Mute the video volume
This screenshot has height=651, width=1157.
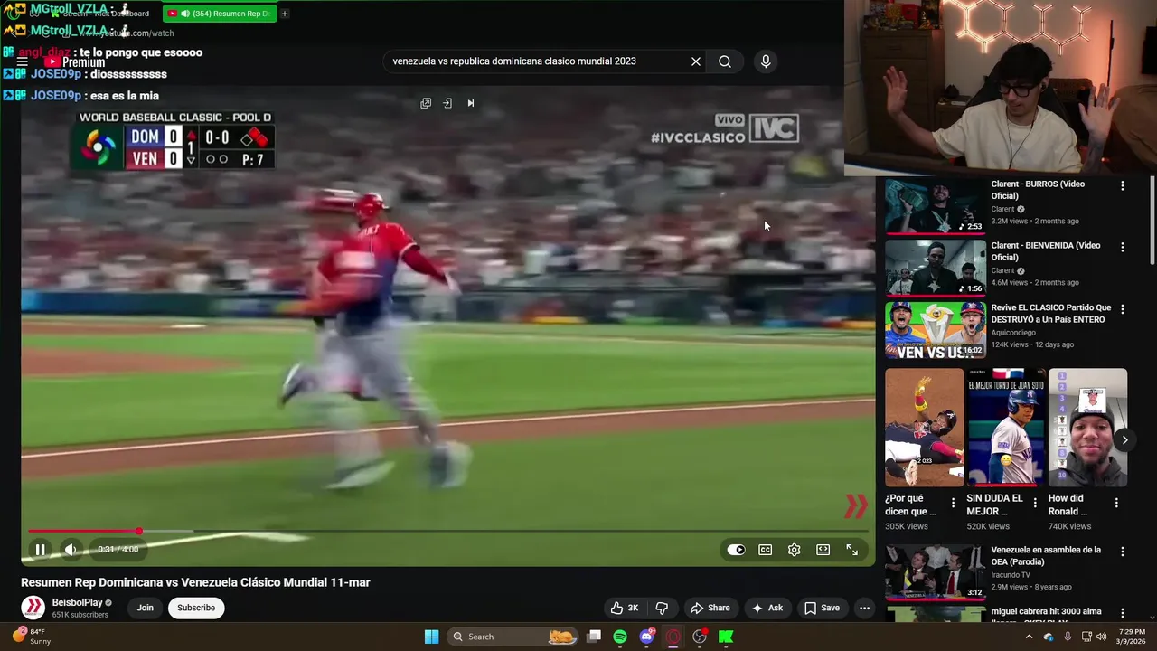click(71, 550)
